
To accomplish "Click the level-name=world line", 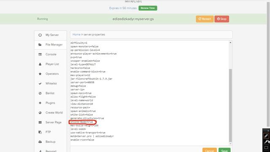I will 81,100.
